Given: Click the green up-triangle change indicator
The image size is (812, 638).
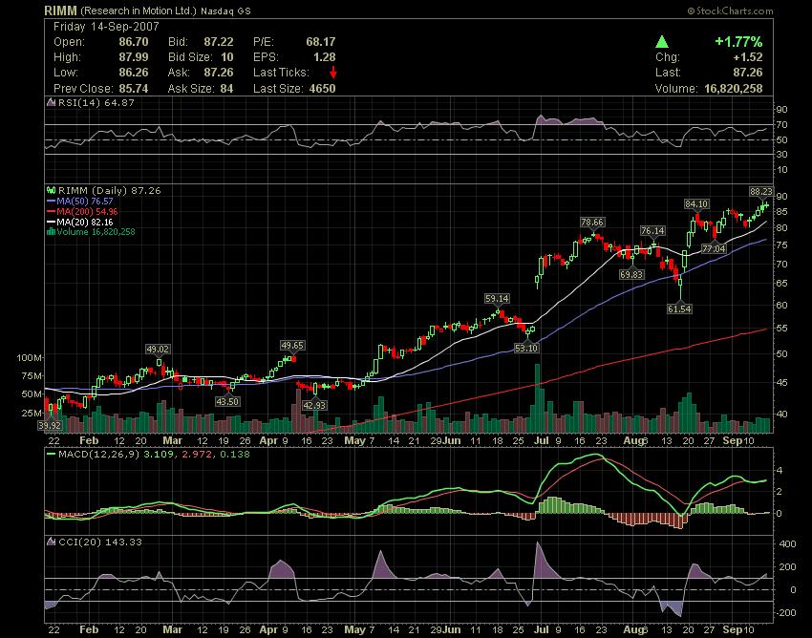Looking at the screenshot, I should pos(661,42).
